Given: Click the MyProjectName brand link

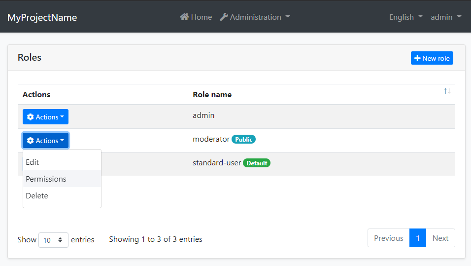Looking at the screenshot, I should point(42,18).
